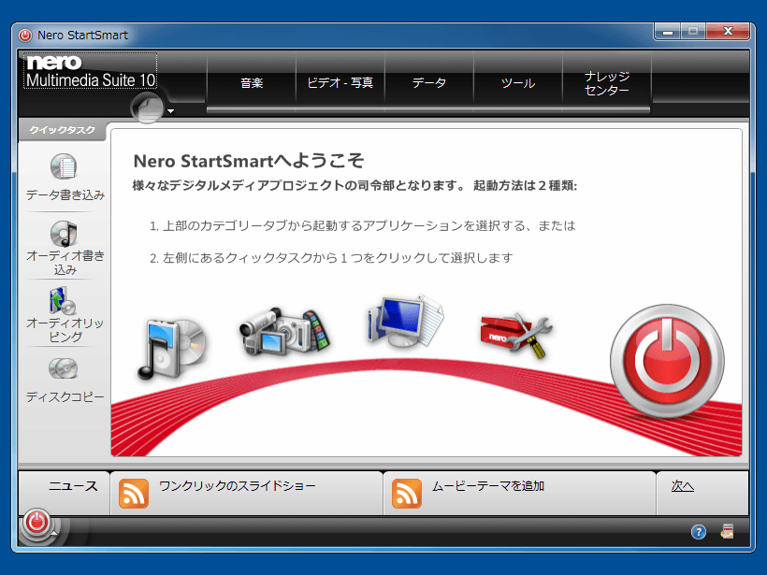Expand the small arrow next to bottom power button
Image resolution: width=767 pixels, height=575 pixels.
click(x=54, y=533)
